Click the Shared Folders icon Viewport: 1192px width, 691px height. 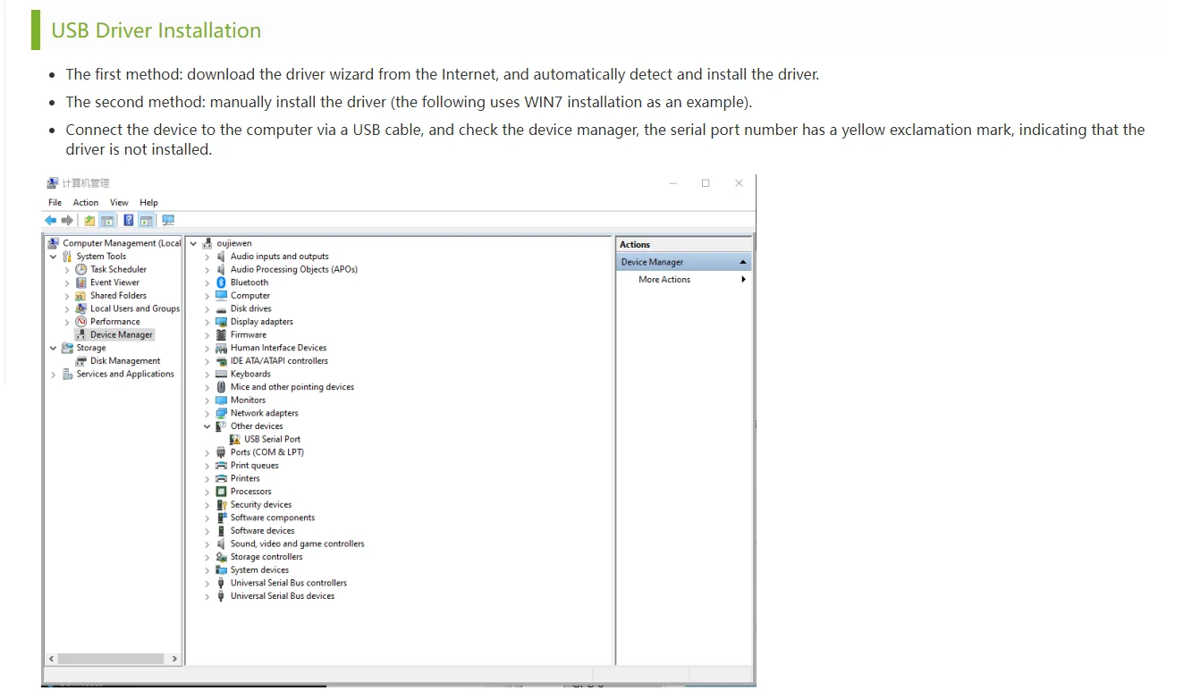point(81,296)
